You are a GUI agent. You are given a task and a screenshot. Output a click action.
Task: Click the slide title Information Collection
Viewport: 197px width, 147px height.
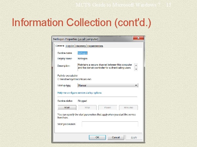[82, 23]
